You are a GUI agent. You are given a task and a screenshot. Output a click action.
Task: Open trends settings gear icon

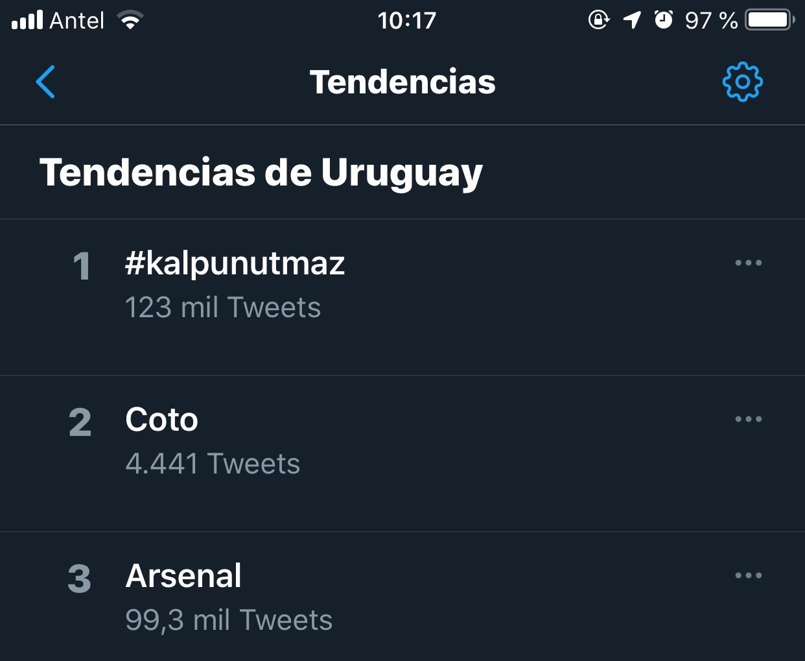(742, 82)
